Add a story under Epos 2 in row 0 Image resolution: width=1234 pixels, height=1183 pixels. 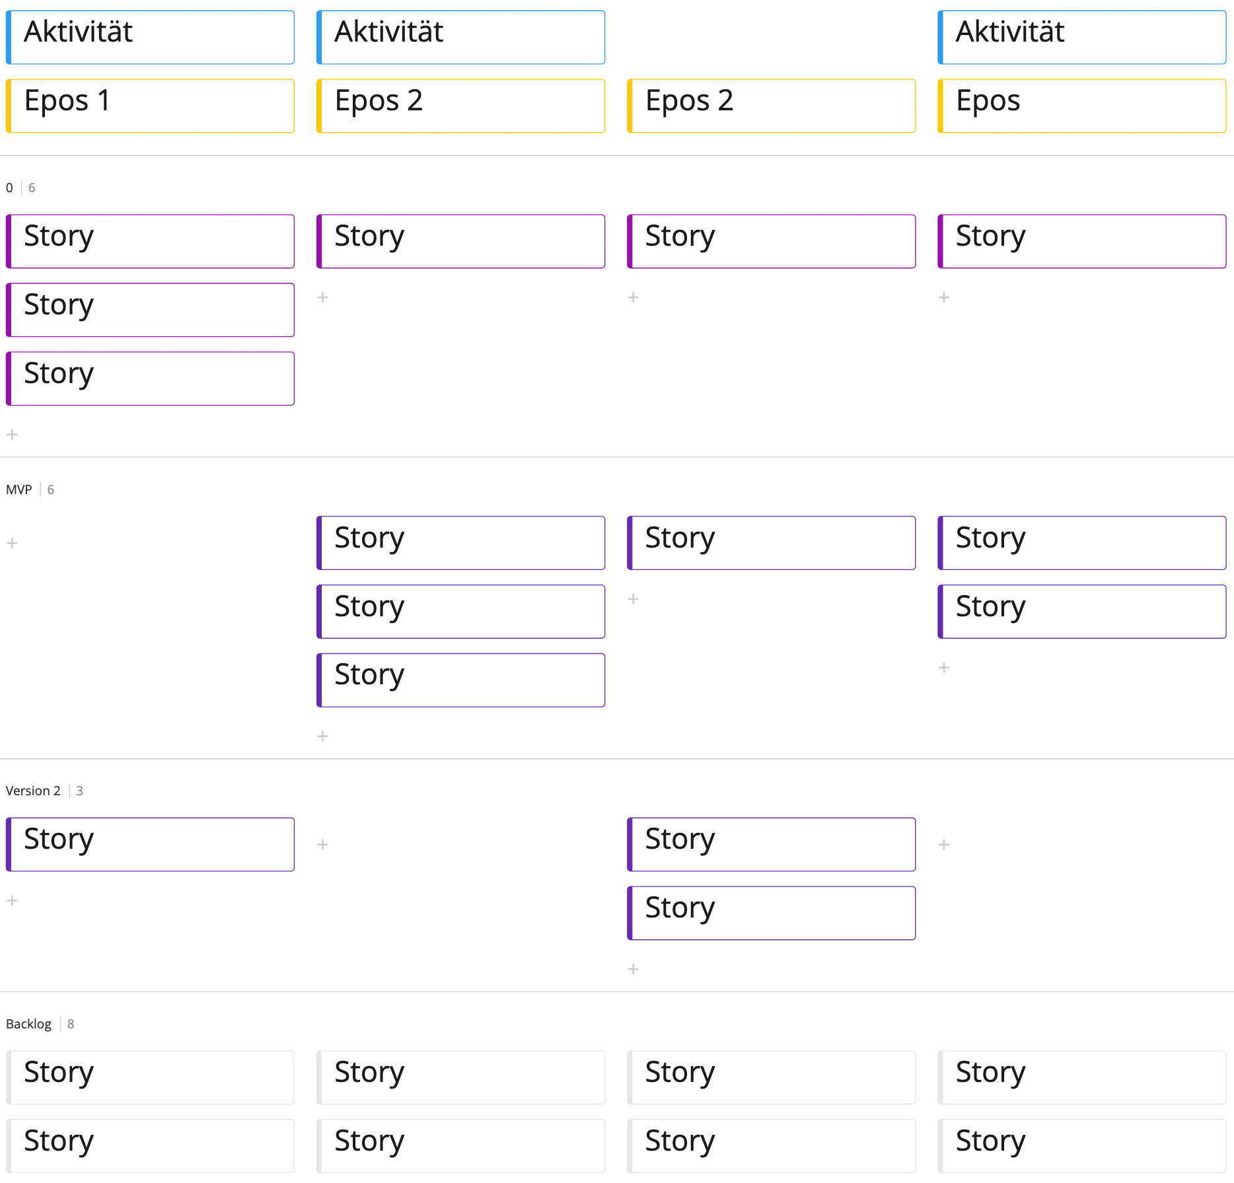pos(323,297)
